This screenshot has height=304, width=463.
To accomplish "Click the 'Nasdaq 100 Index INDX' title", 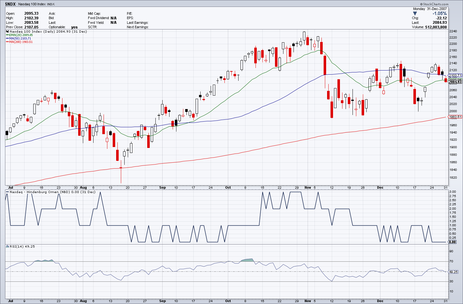I will point(36,4).
